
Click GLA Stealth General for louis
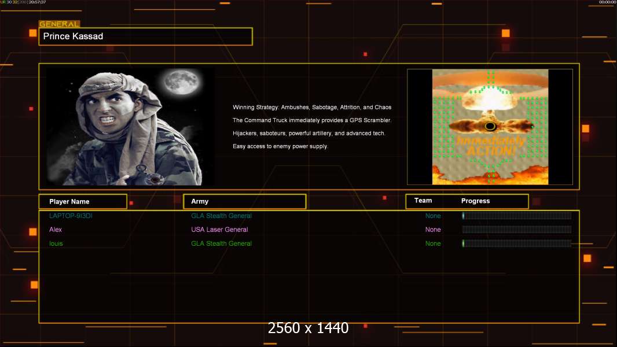click(x=221, y=243)
